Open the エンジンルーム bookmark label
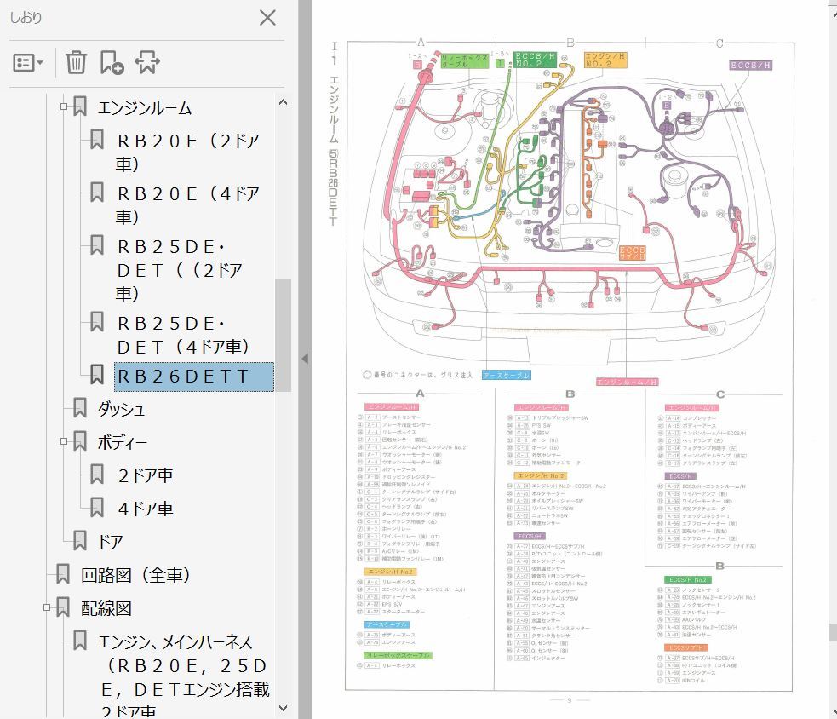 [x=145, y=108]
